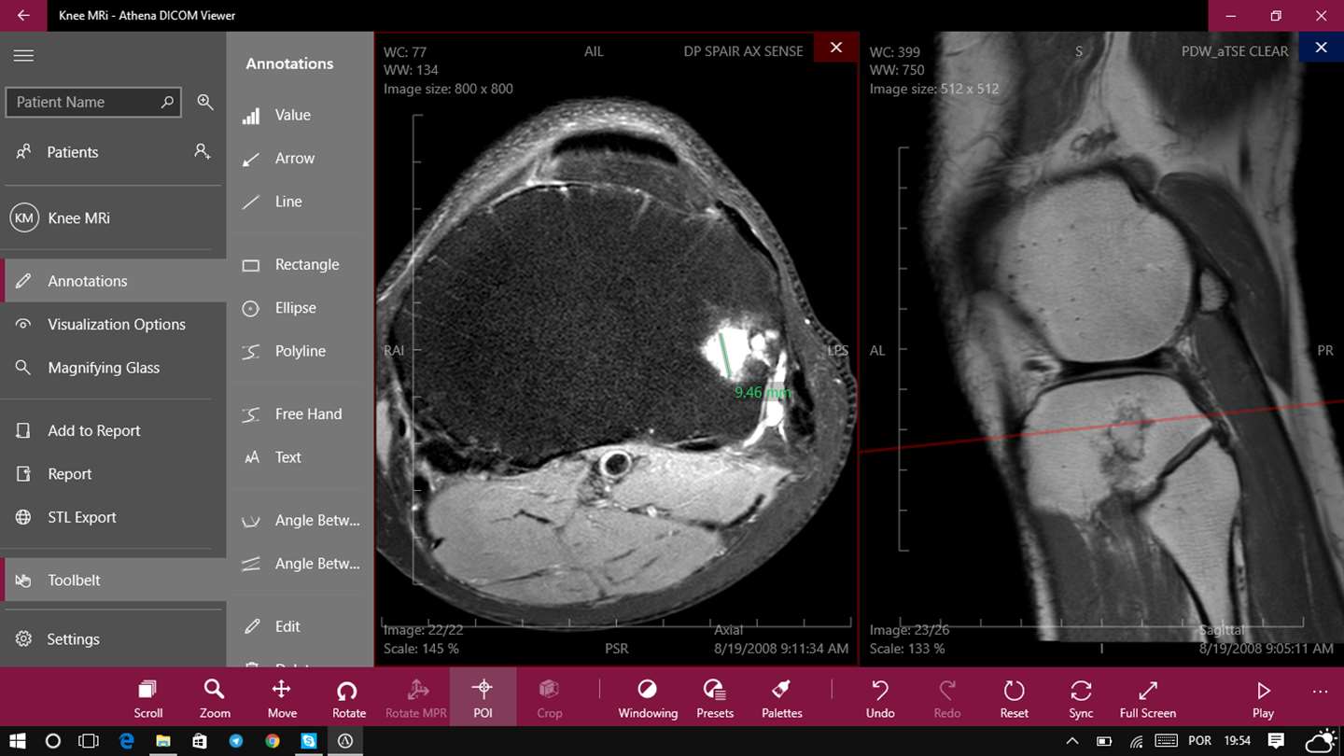Click the 9.46 mm measurement label

point(762,393)
